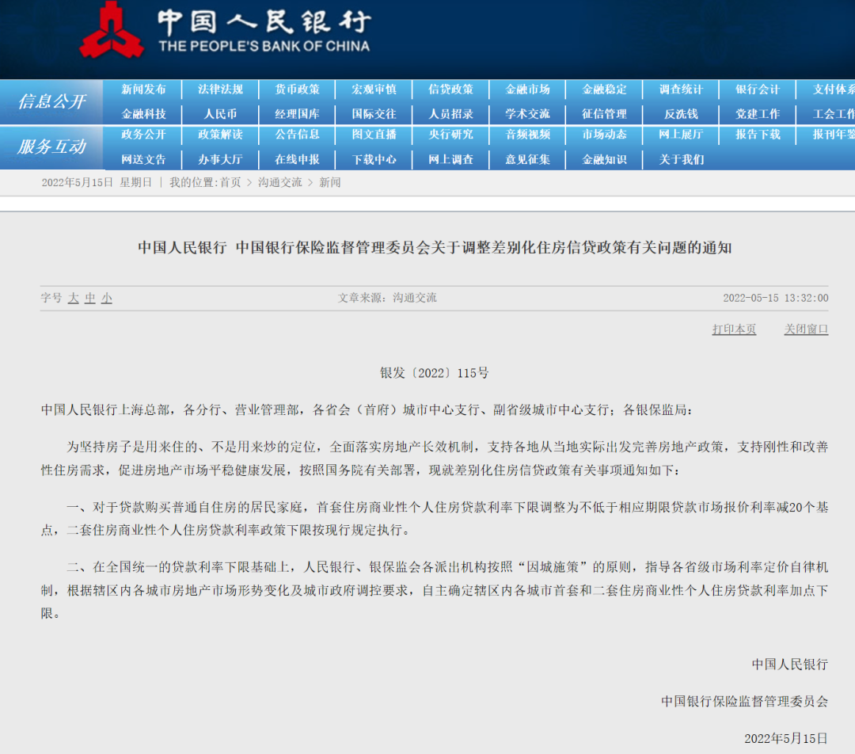The image size is (855, 754).
Task: Go to 调查统计
Action: click(x=682, y=89)
